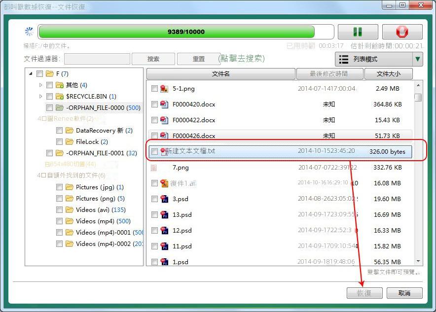Click the F drive folder icon
Screen dimensions: 436x312
click(50, 73)
